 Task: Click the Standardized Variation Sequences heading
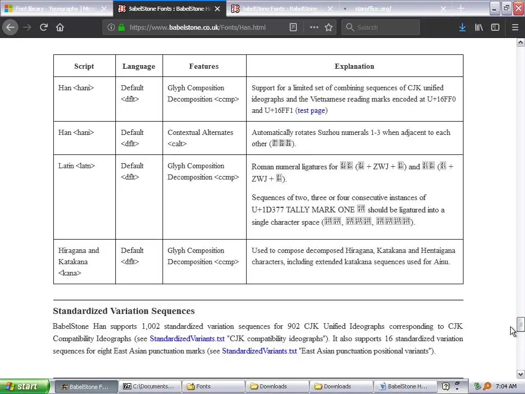[124, 311]
